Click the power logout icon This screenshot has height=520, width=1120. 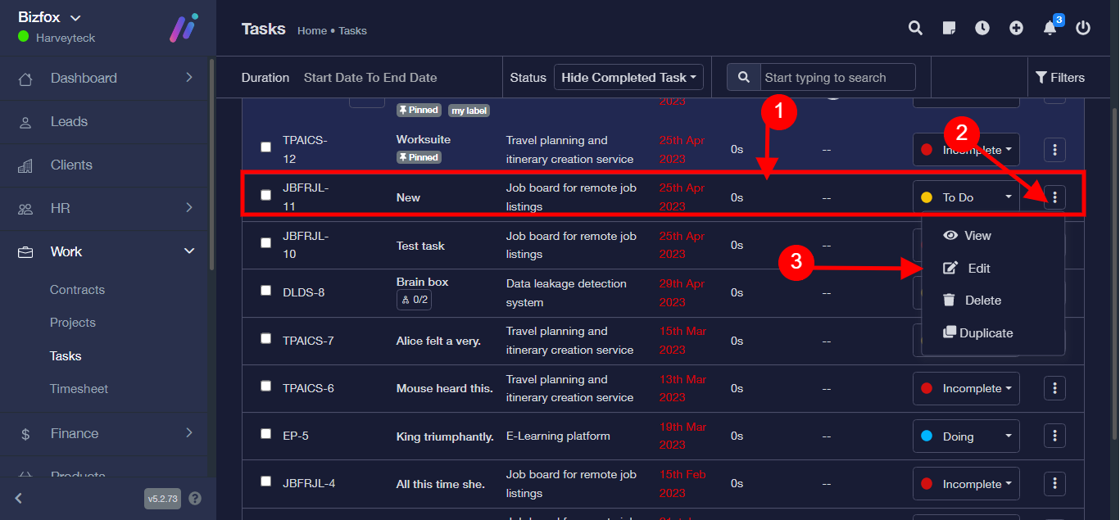point(1083,29)
